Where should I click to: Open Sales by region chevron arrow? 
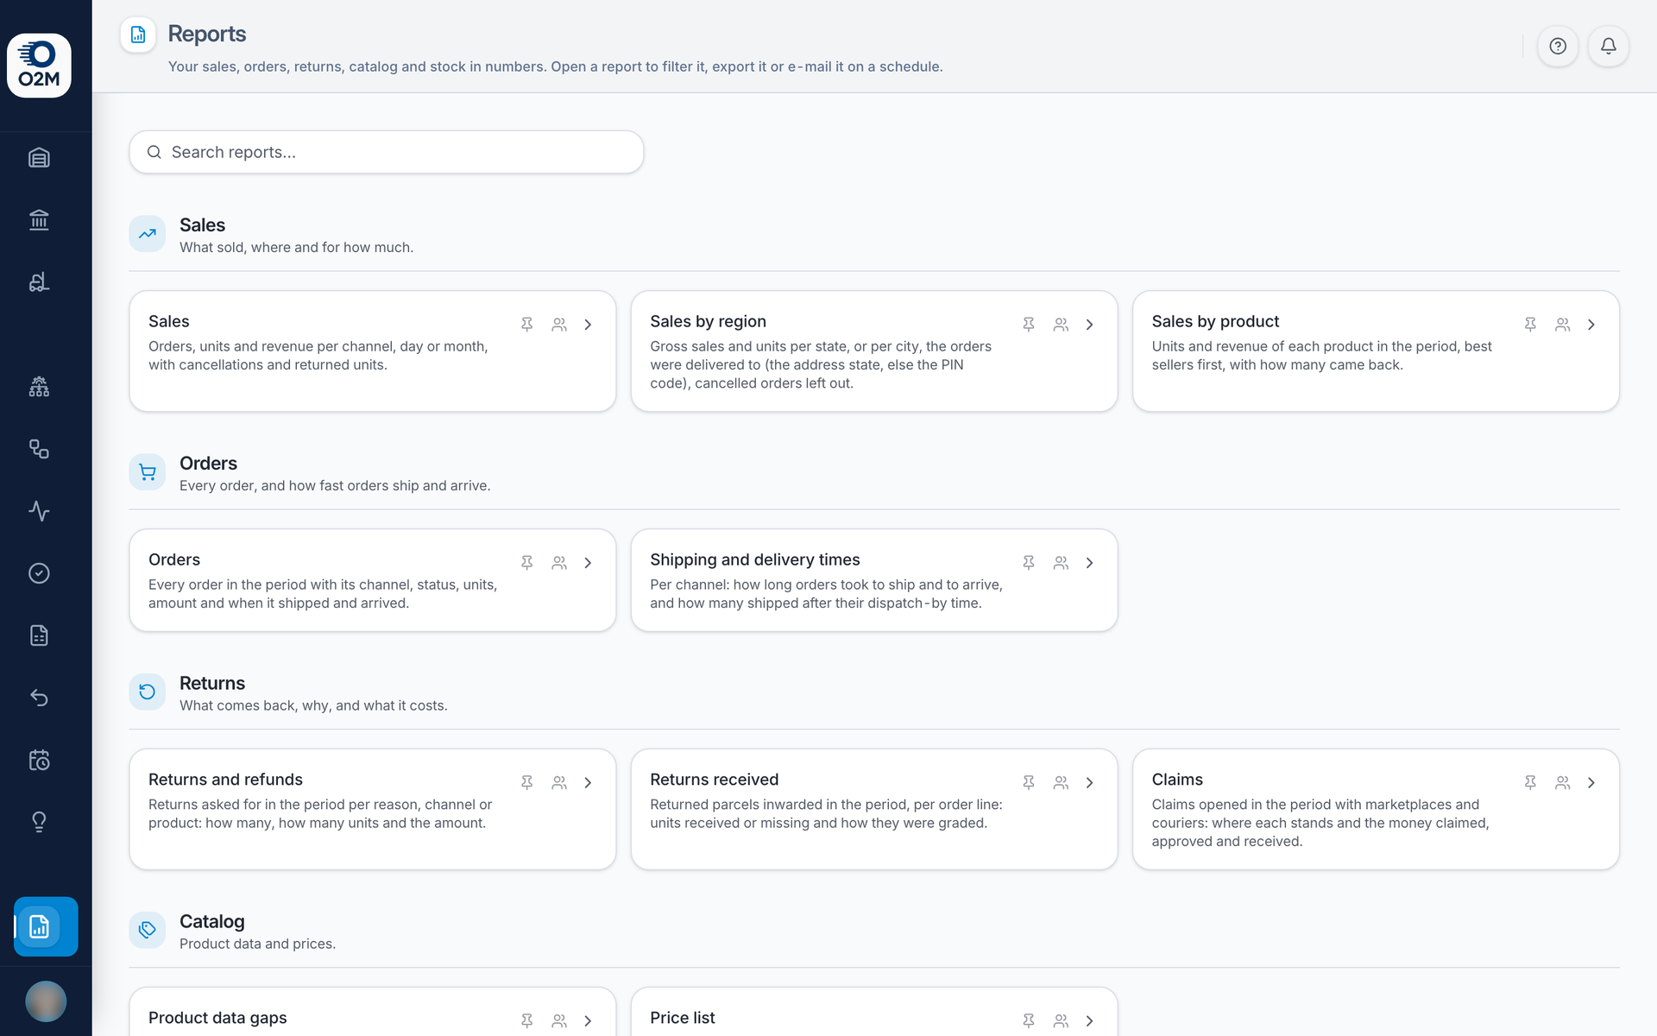pos(1090,325)
